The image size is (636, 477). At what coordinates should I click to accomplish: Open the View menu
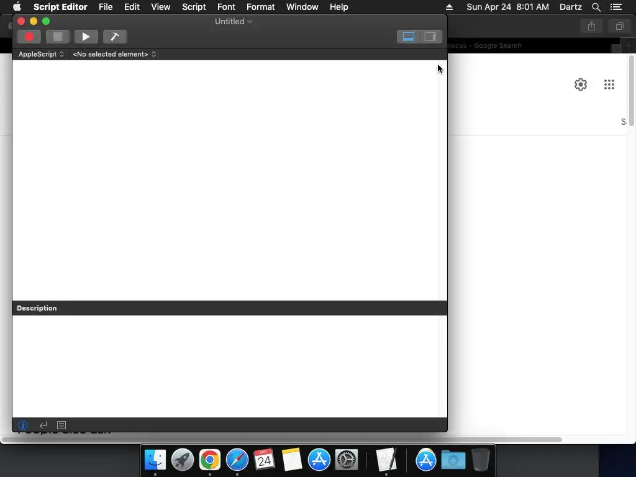(161, 7)
